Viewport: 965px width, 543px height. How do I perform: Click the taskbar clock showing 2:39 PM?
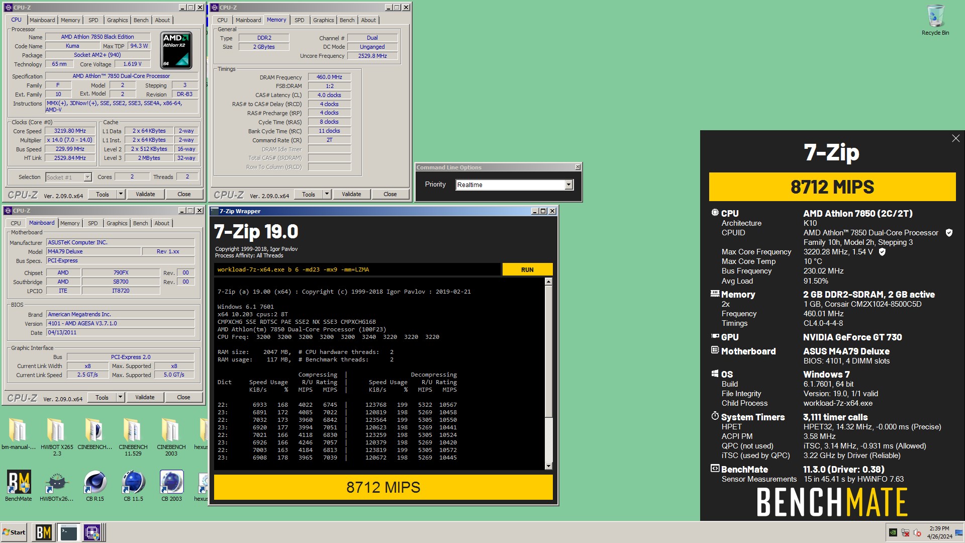point(939,532)
